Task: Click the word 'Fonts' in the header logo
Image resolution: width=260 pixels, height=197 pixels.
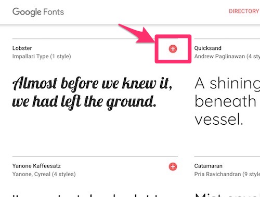Action: (54, 12)
